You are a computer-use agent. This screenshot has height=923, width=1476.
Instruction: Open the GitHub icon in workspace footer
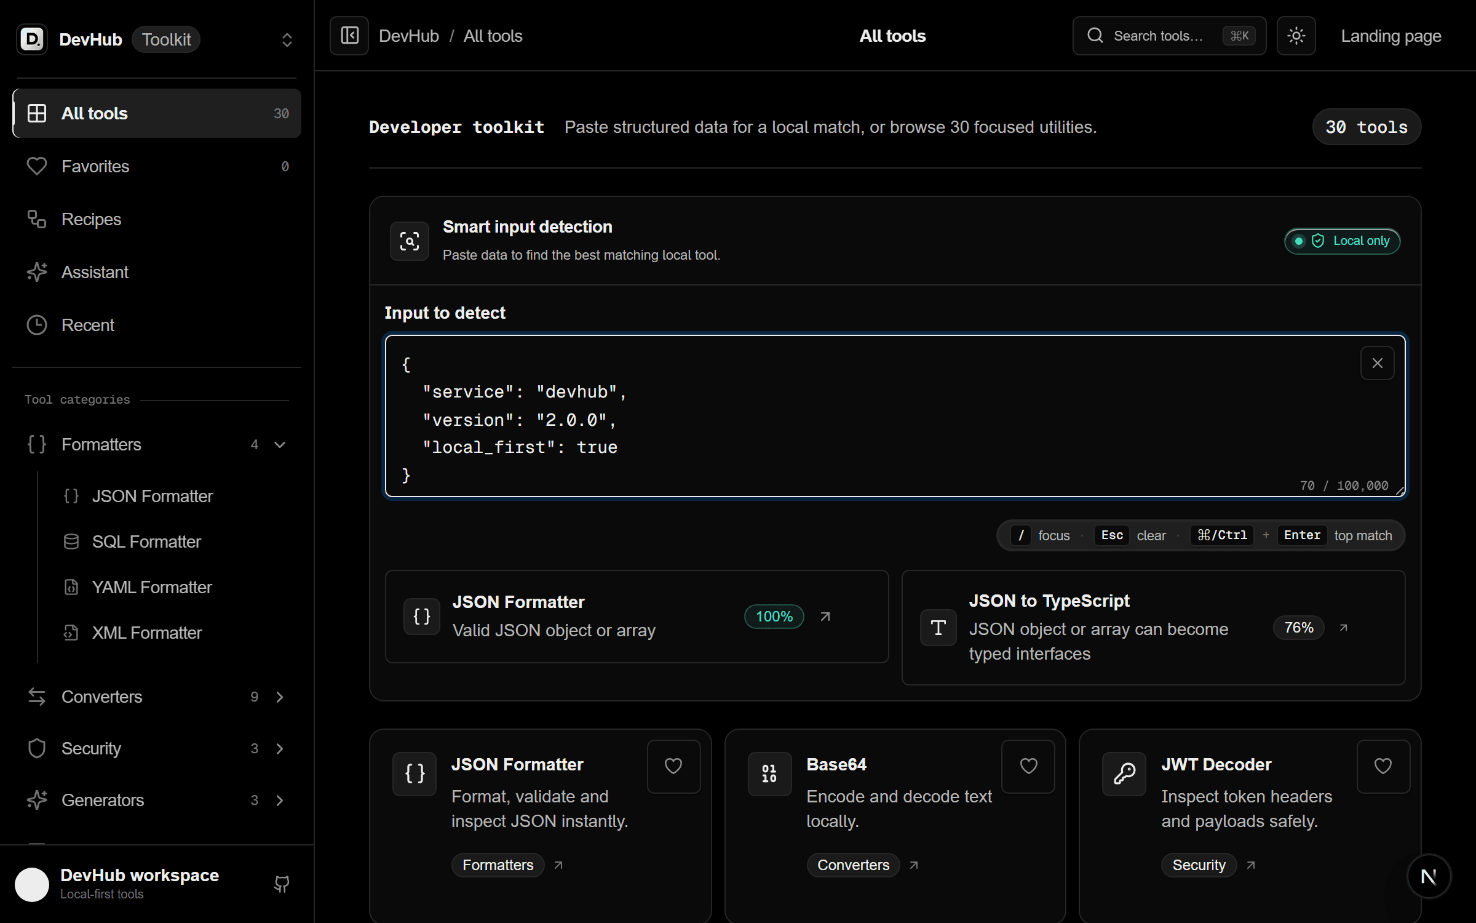[282, 884]
